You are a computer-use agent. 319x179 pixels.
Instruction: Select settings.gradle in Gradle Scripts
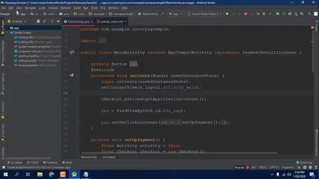pos(36,61)
